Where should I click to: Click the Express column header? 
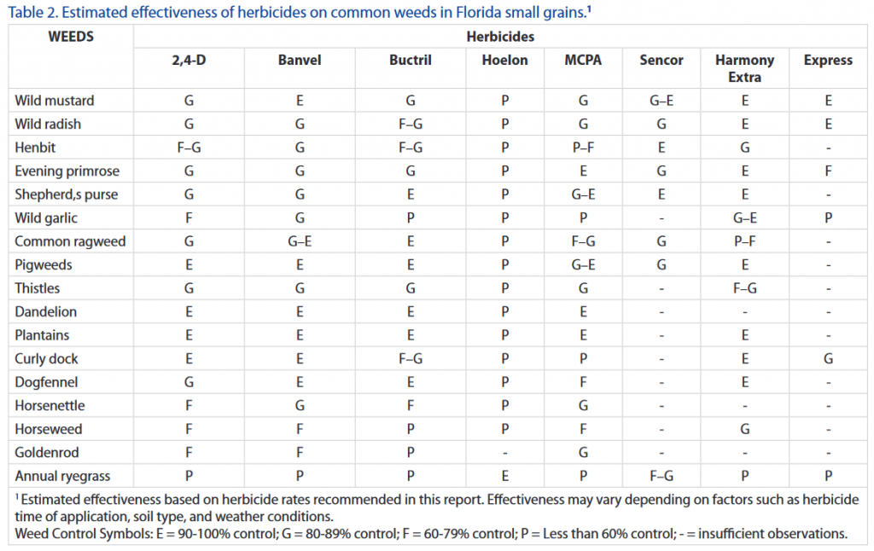[828, 61]
